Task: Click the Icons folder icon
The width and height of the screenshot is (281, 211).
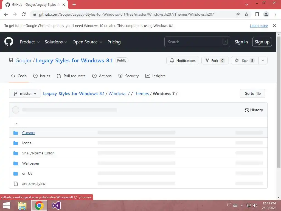Action: click(16, 143)
